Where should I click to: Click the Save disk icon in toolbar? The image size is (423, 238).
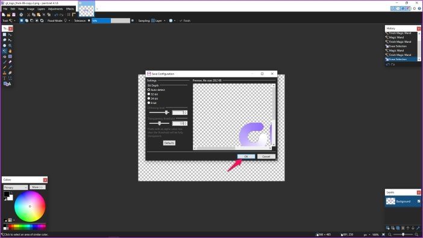[13, 14]
